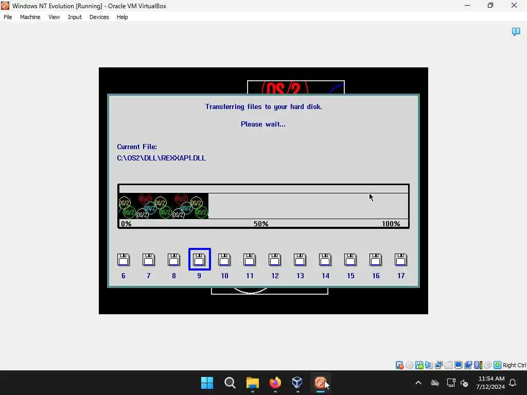
Task: Click the diskette 7 icon
Action: point(149,260)
